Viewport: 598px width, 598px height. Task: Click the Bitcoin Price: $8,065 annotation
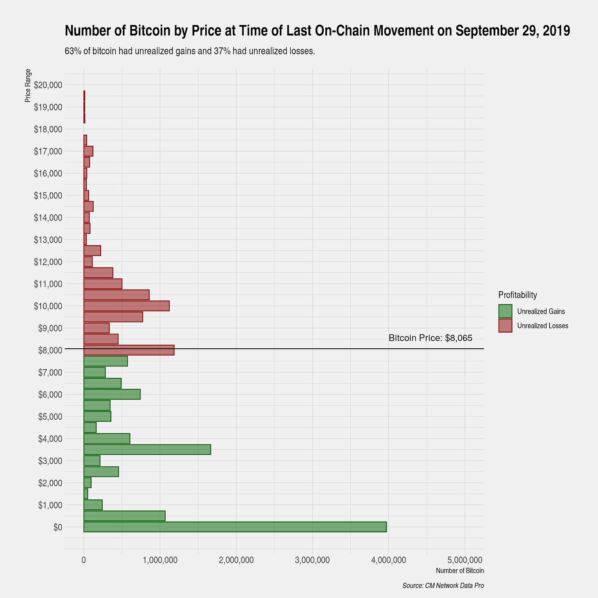pyautogui.click(x=430, y=338)
